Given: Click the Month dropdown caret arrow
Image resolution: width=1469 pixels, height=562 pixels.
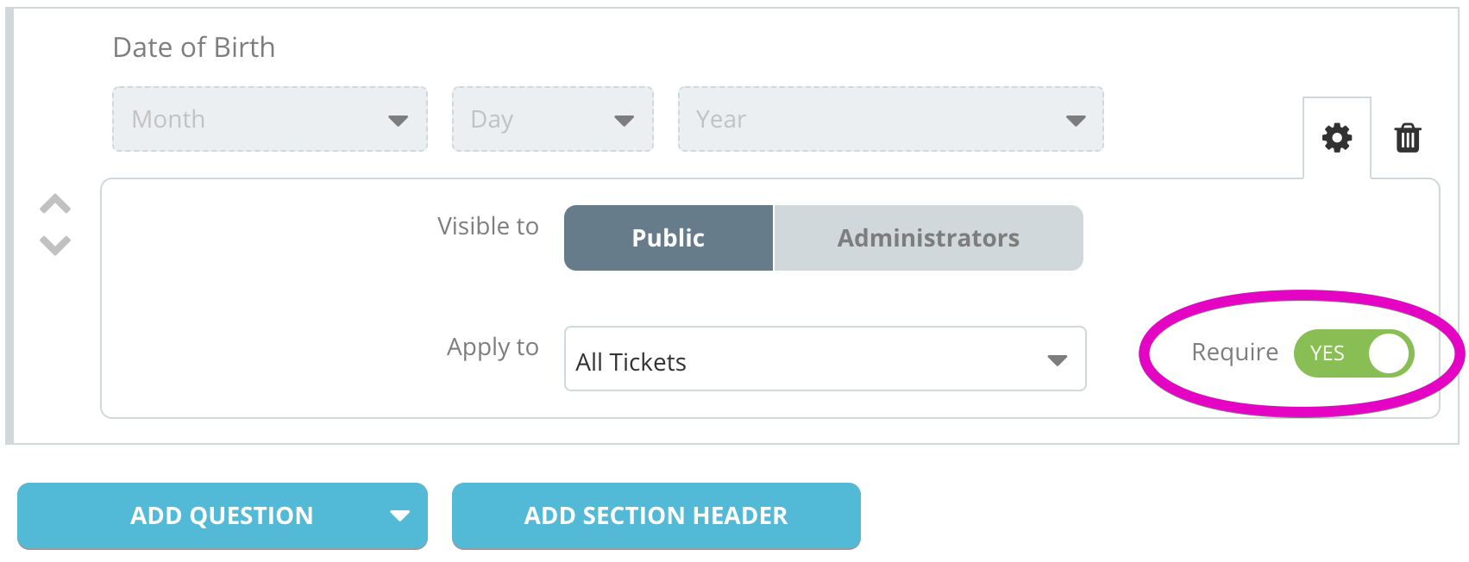Looking at the screenshot, I should 398,121.
